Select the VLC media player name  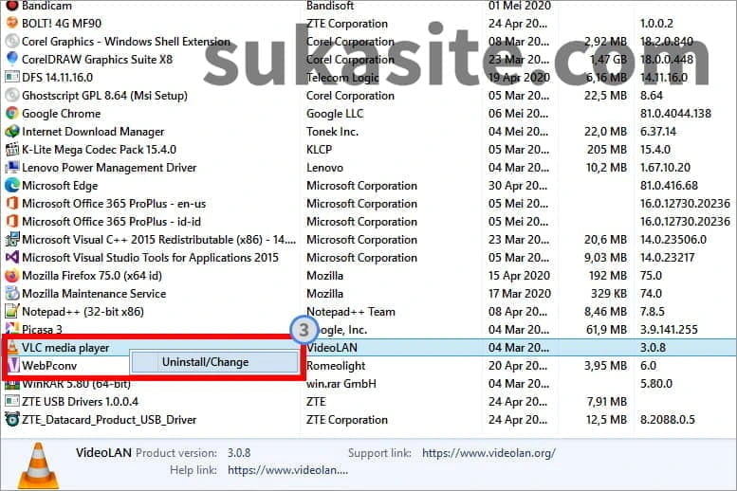(65, 348)
